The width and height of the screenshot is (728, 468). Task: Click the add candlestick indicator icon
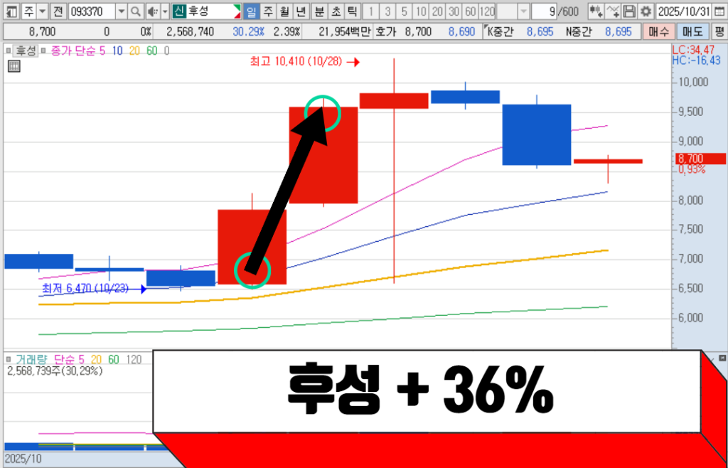coord(596,11)
